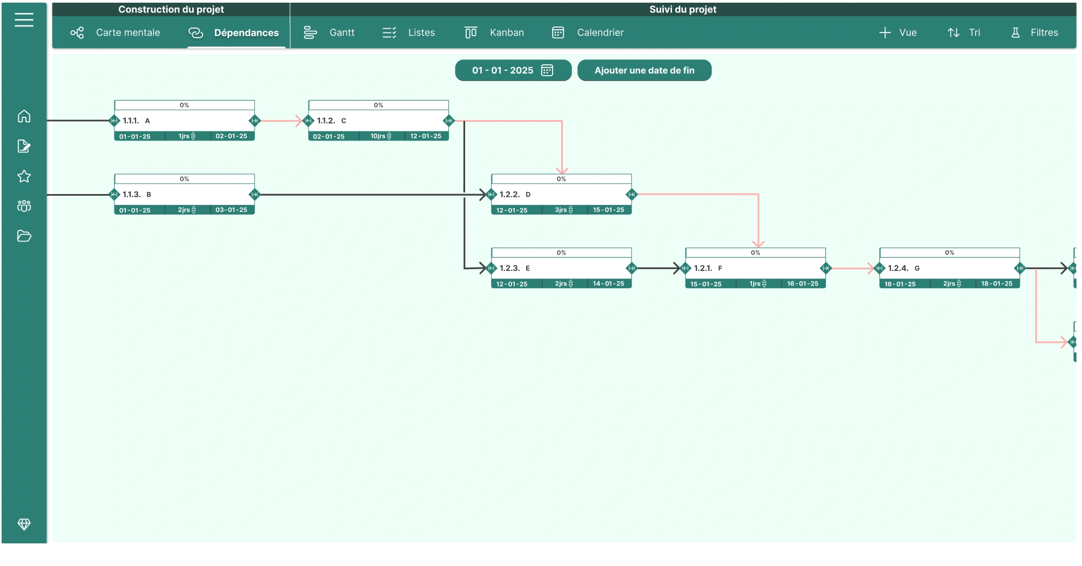This screenshot has height=566, width=1082.
Task: Click output connector of task 1.2.3. E
Action: click(x=631, y=268)
